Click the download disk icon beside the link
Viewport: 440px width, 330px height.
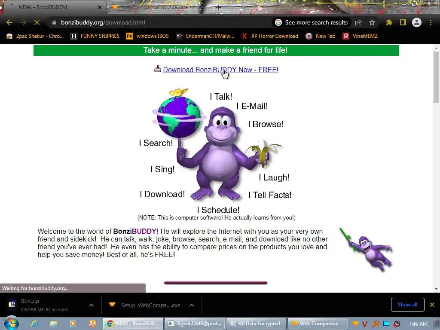point(158,69)
